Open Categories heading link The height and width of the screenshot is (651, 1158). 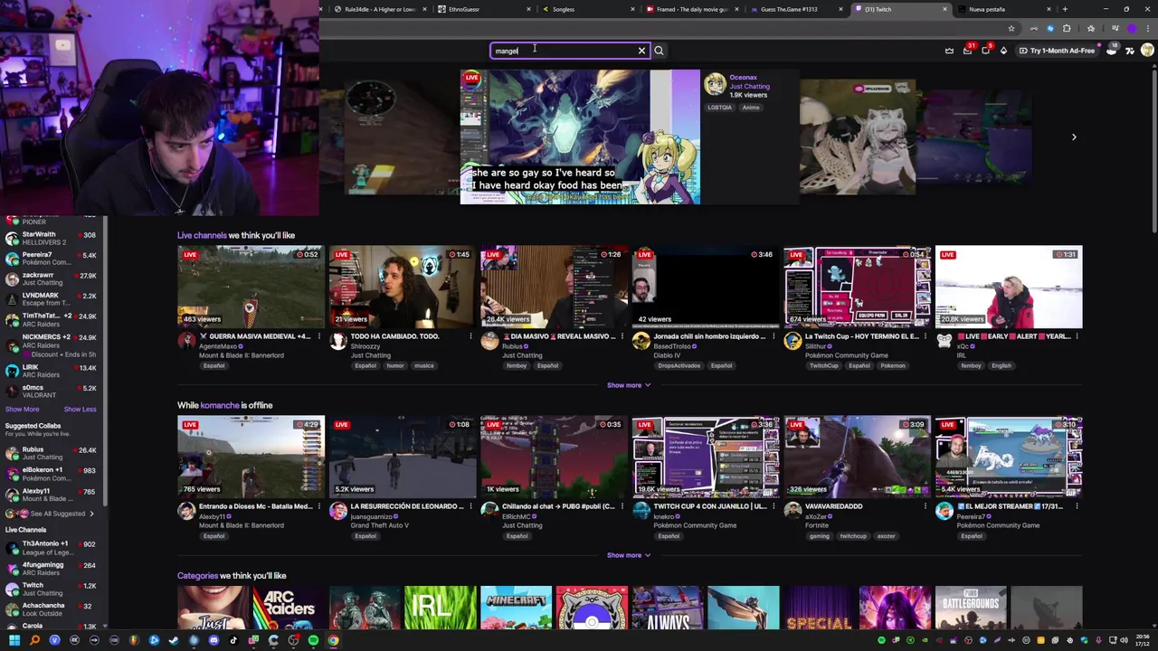pos(197,575)
